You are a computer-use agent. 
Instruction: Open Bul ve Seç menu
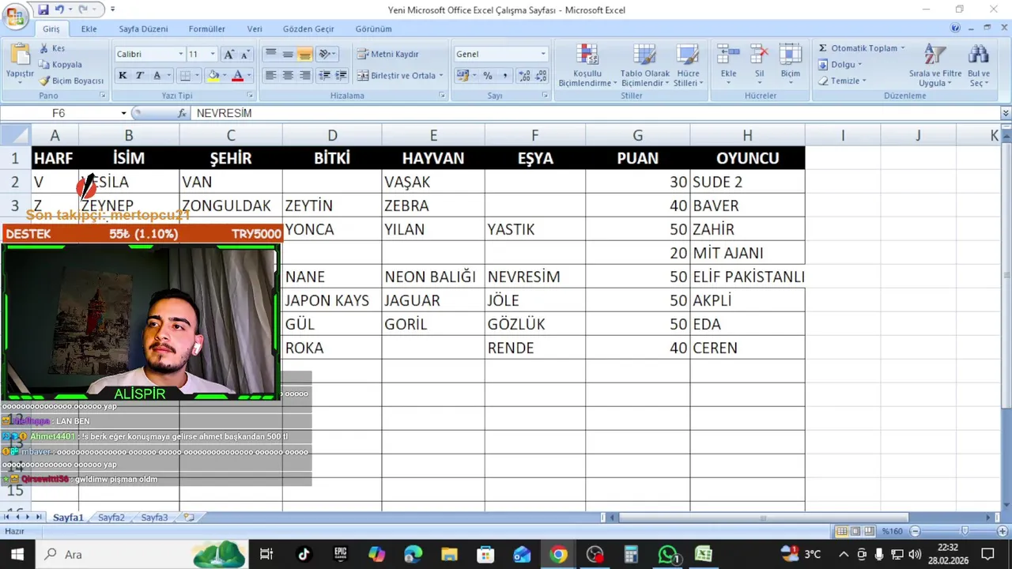[979, 65]
